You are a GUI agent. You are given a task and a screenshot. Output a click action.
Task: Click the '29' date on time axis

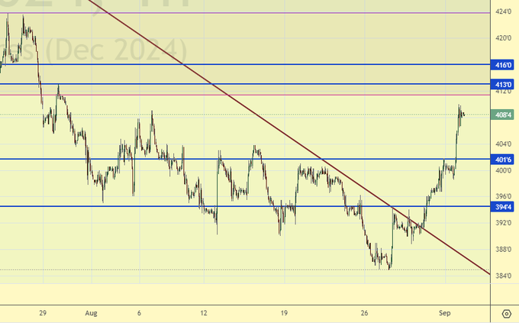(44, 313)
